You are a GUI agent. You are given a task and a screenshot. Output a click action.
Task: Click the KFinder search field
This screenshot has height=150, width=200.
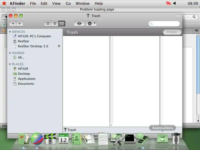click(x=164, y=23)
